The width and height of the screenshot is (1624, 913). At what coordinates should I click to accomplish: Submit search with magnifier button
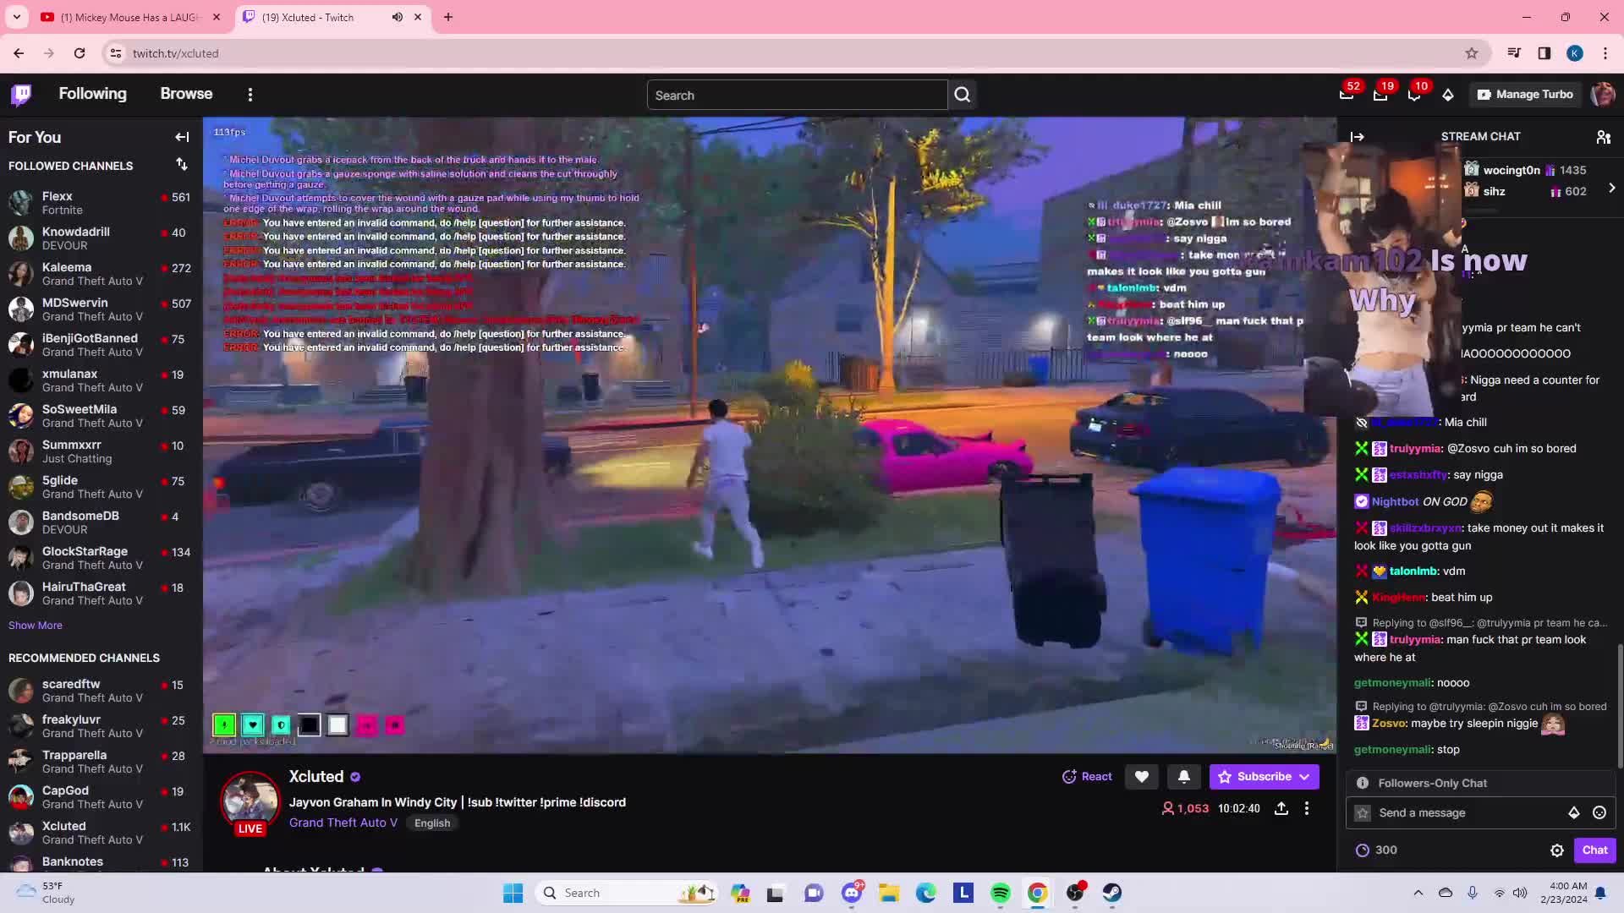[x=963, y=95]
